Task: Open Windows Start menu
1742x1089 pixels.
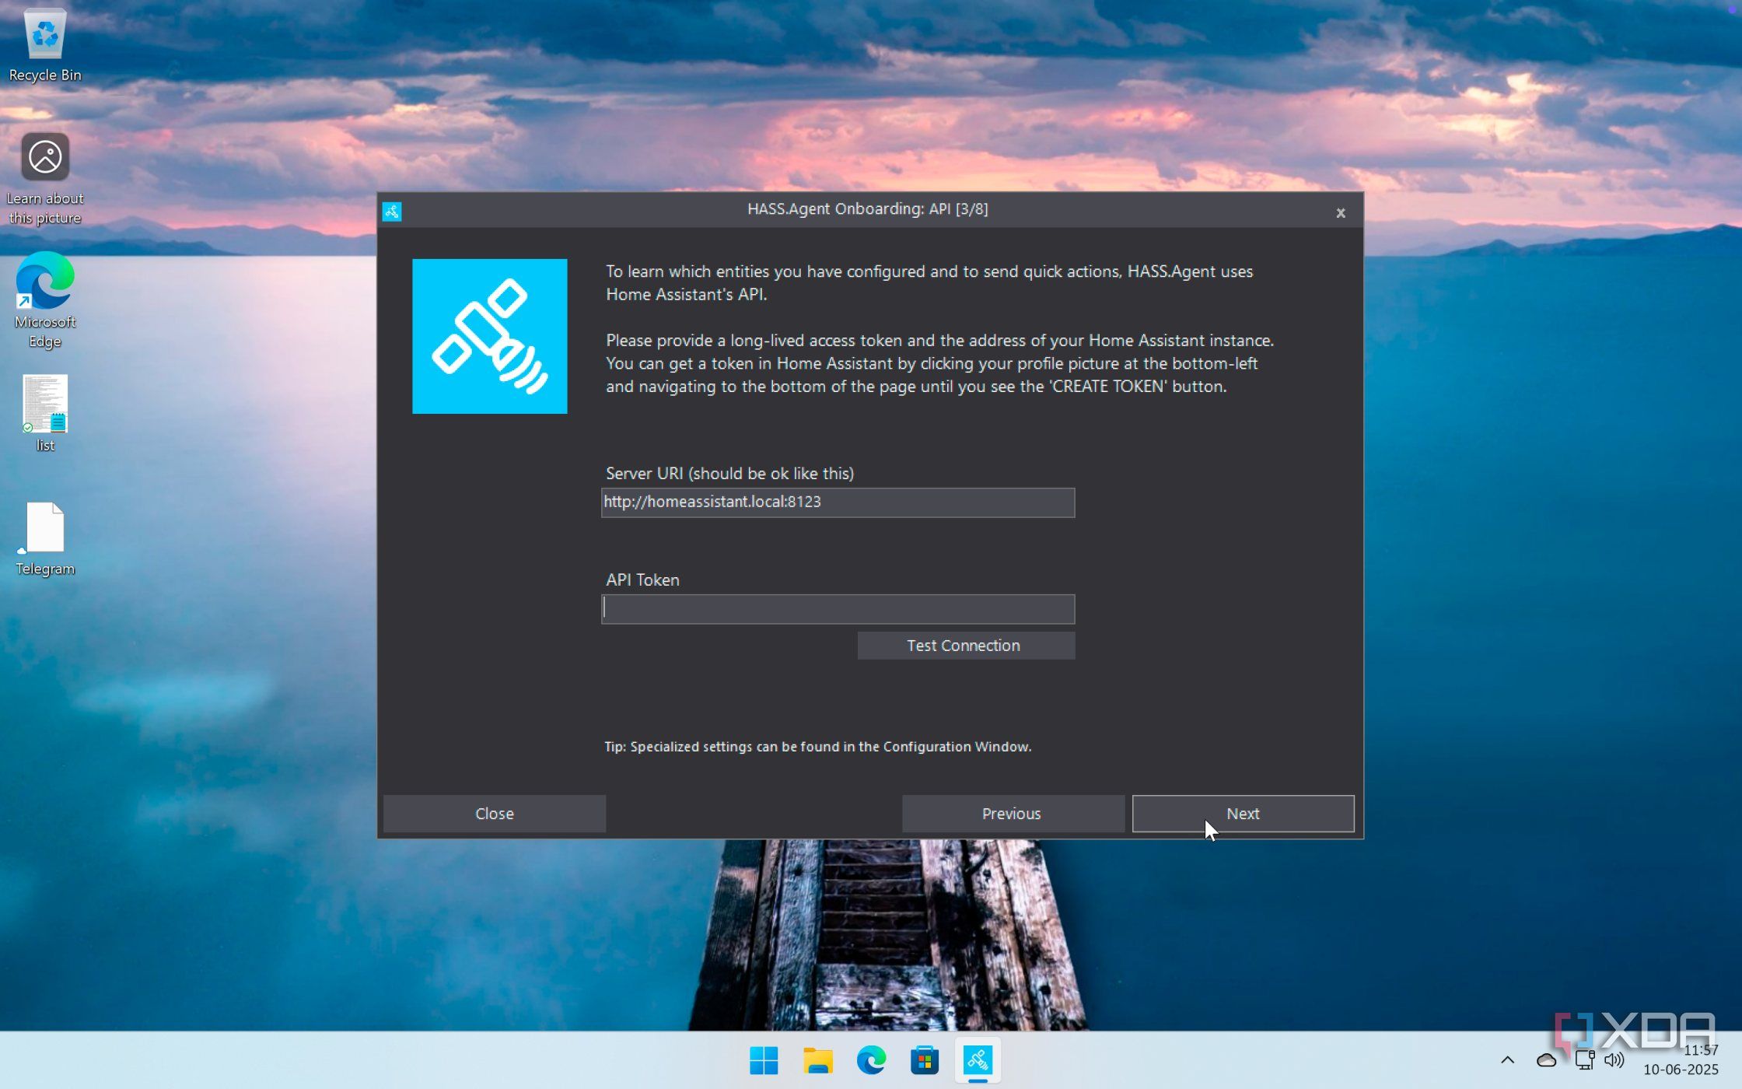Action: (x=764, y=1059)
